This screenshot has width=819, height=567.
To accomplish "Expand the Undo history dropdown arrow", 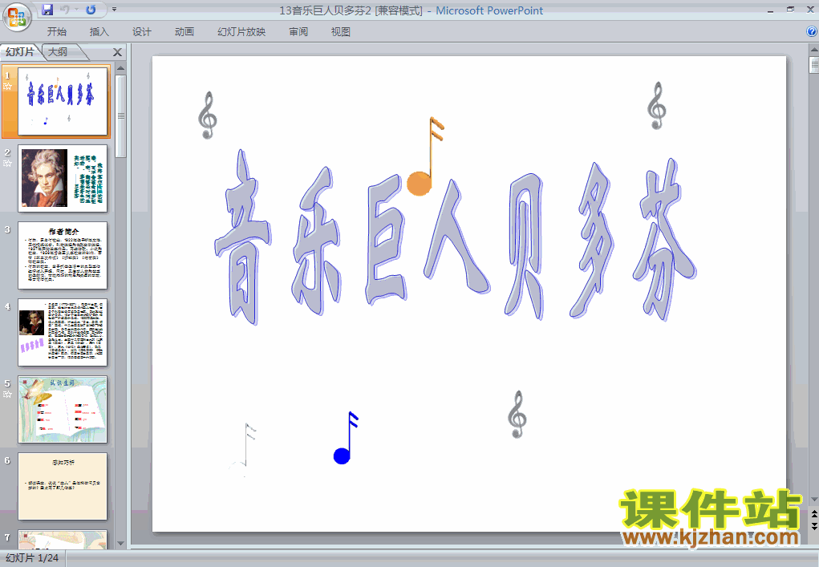I will [76, 10].
